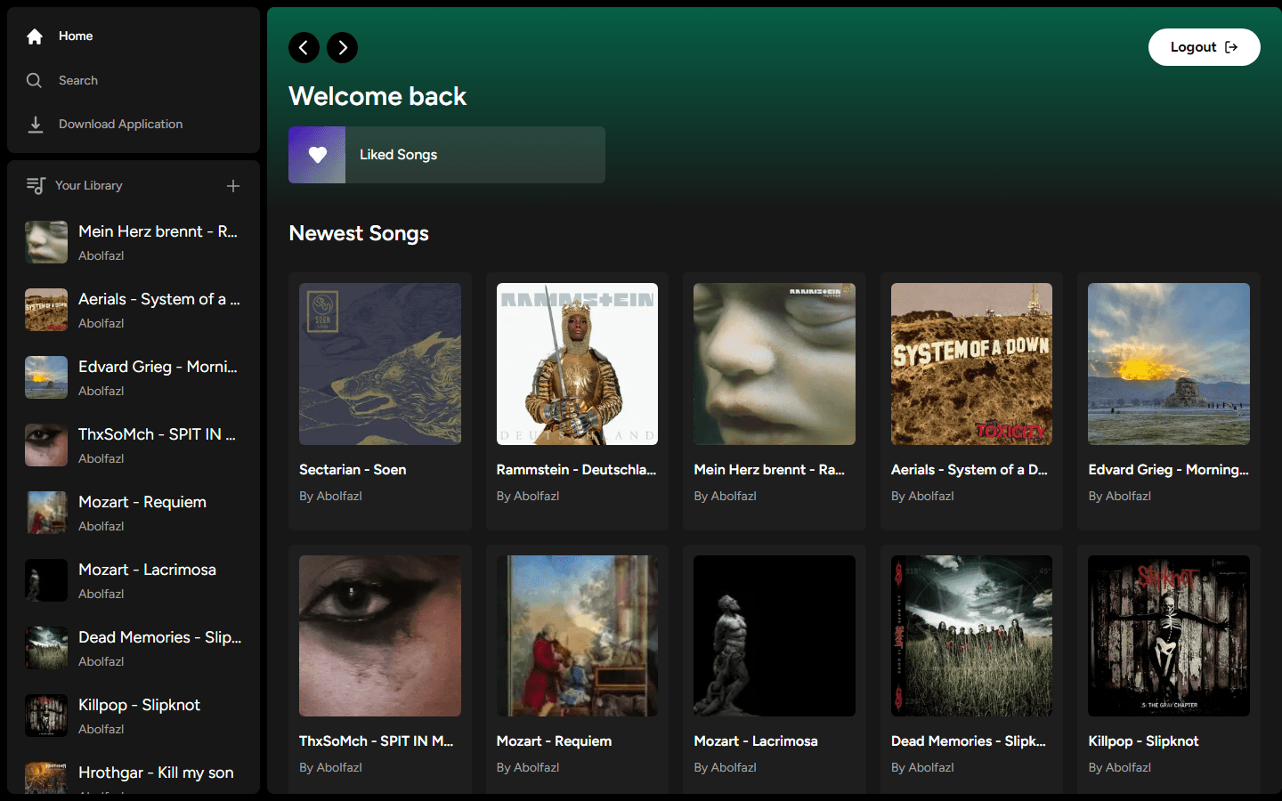Click By Abolfazl under Killpop - Slipknot card
Image resolution: width=1282 pixels, height=801 pixels.
(x=1119, y=768)
